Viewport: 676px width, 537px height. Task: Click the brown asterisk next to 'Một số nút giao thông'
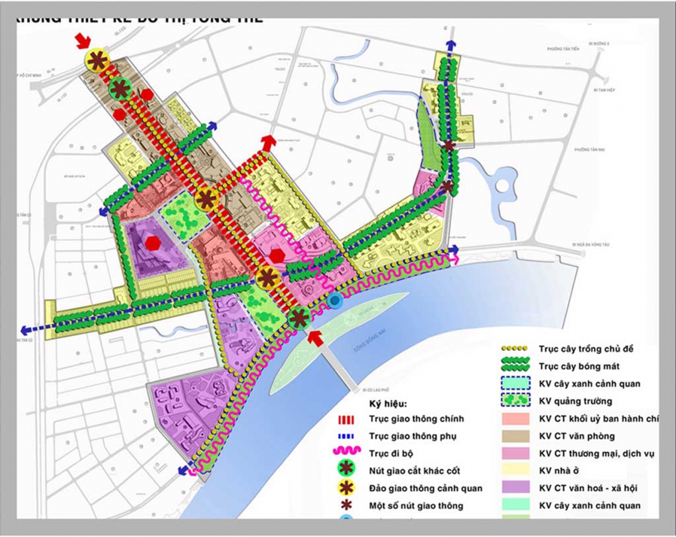click(346, 505)
